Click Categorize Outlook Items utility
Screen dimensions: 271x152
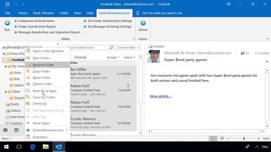pyautogui.click(x=34, y=21)
